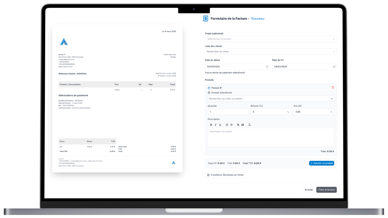Click the Quantité input field
Screen dimensions: 388x218
227,112
